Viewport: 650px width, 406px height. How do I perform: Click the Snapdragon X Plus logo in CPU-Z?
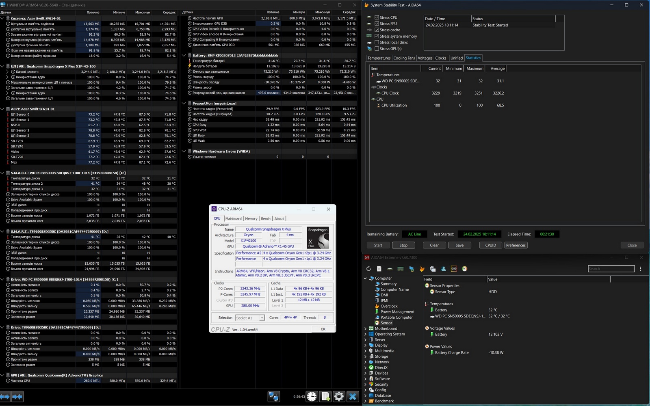point(318,238)
